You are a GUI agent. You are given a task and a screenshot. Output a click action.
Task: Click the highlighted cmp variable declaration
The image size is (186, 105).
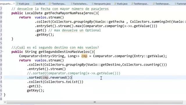click(x=84, y=56)
